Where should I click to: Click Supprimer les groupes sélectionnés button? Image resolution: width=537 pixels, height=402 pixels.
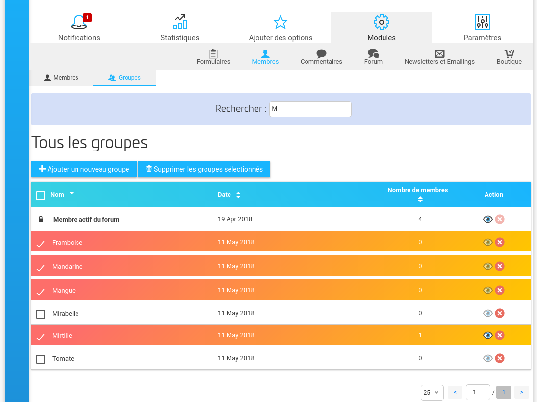click(x=204, y=169)
